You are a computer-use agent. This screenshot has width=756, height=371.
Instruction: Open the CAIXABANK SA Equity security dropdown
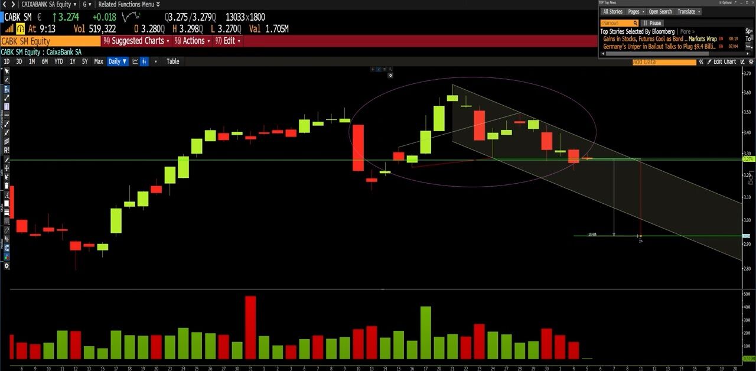coord(49,4)
